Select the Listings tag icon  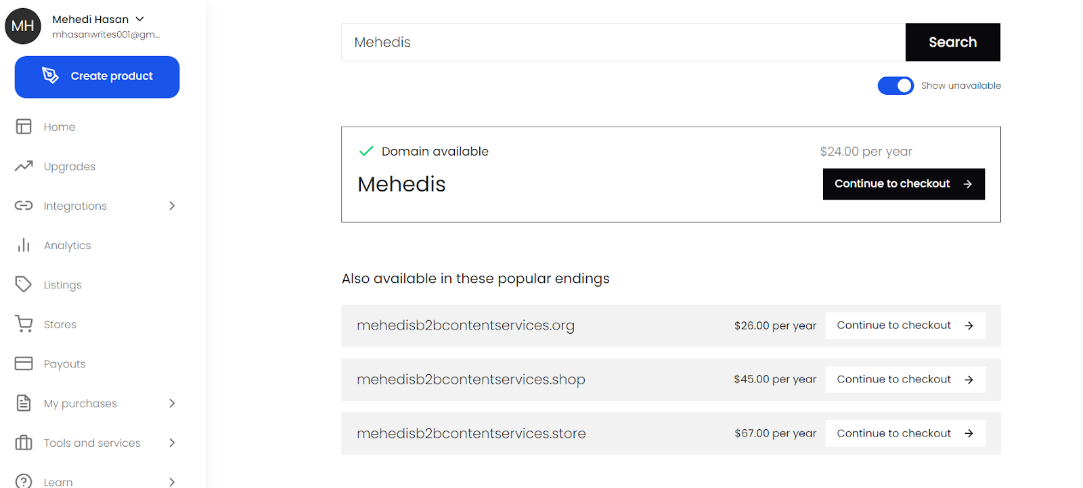[x=24, y=284]
